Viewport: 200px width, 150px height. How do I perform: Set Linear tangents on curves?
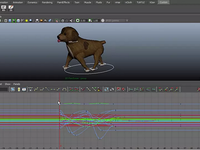pyautogui.click(x=47, y=89)
